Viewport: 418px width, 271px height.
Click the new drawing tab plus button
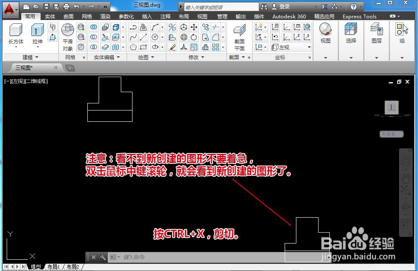tap(70, 68)
